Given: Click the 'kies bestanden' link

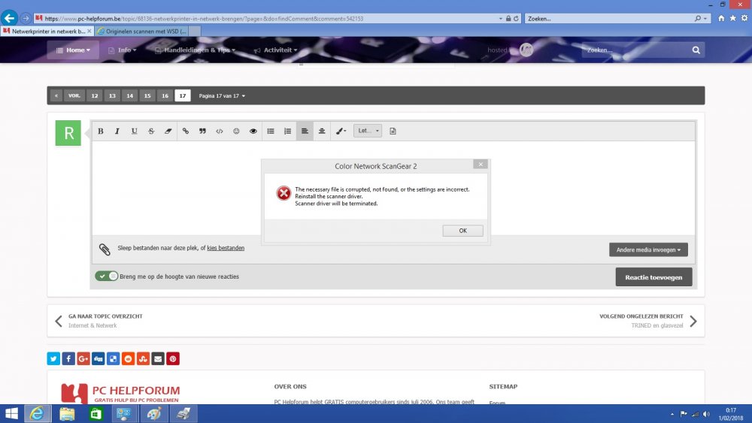Looking at the screenshot, I should pyautogui.click(x=226, y=248).
